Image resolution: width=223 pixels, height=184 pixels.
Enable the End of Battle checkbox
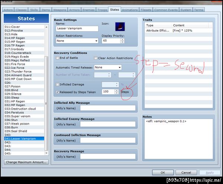click(57, 58)
